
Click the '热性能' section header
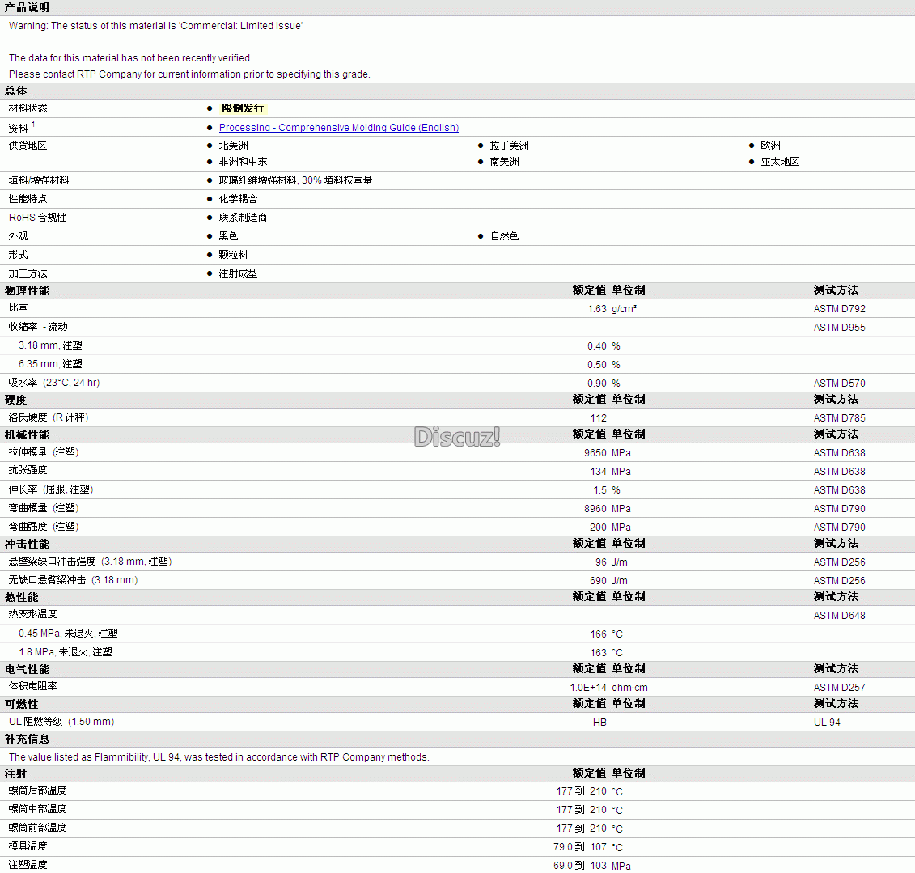(22, 598)
